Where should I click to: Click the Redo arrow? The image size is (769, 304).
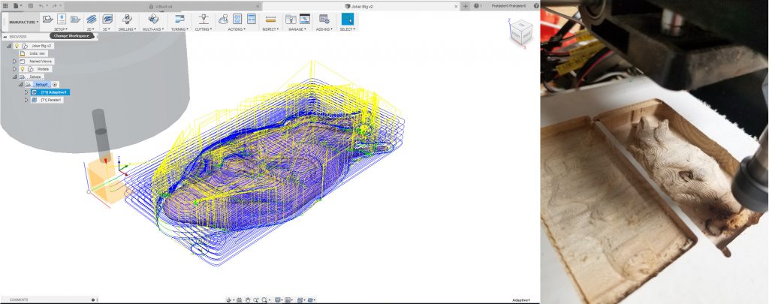click(x=54, y=6)
